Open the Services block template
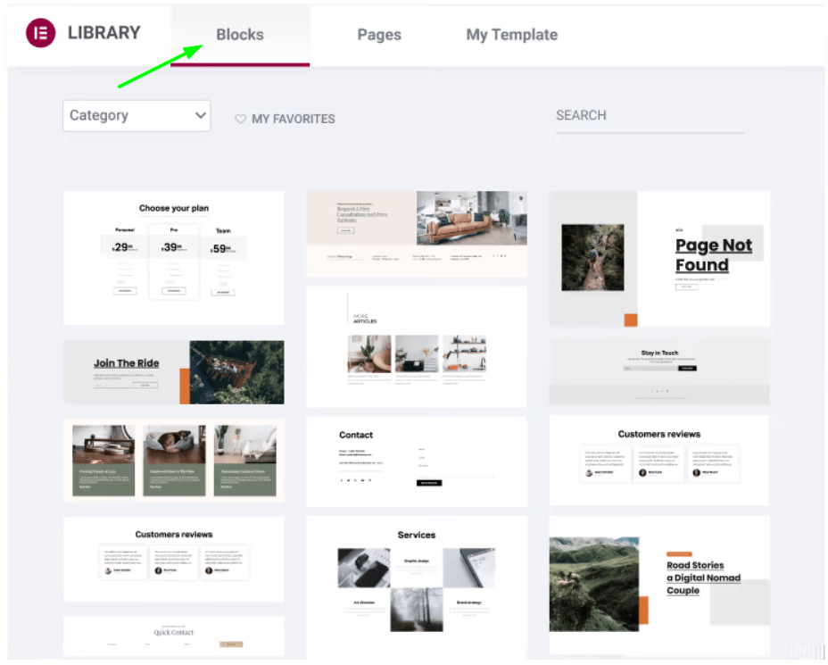828x665 pixels. pos(417,579)
